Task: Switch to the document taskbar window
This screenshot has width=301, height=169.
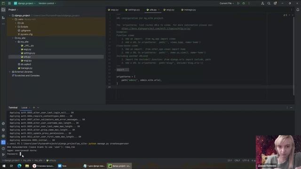Action: click(x=94, y=166)
